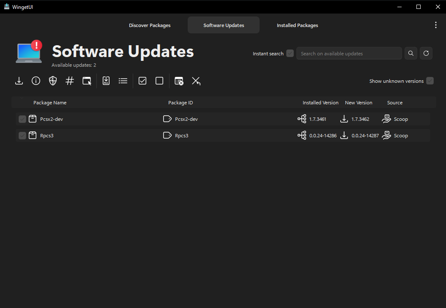Image resolution: width=446 pixels, height=308 pixels.
Task: Select the Software Updates tab
Action: pyautogui.click(x=224, y=25)
